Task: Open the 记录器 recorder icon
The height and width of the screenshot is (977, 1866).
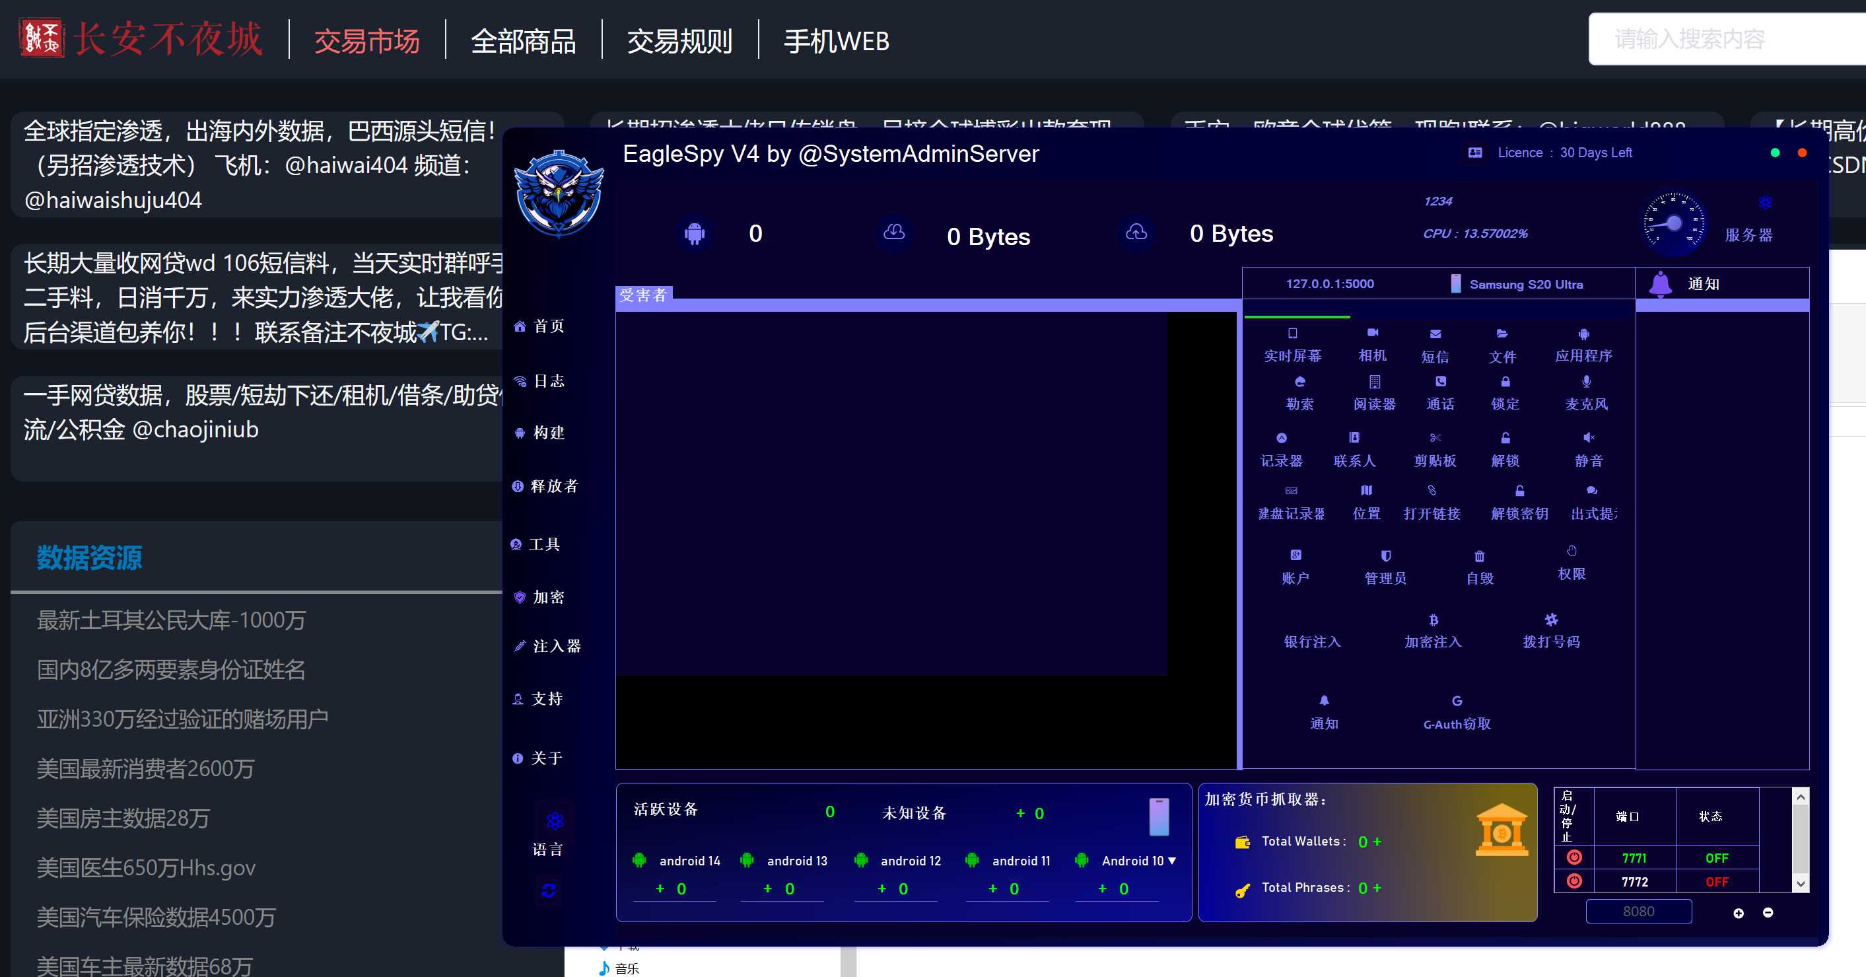Action: click(1282, 438)
